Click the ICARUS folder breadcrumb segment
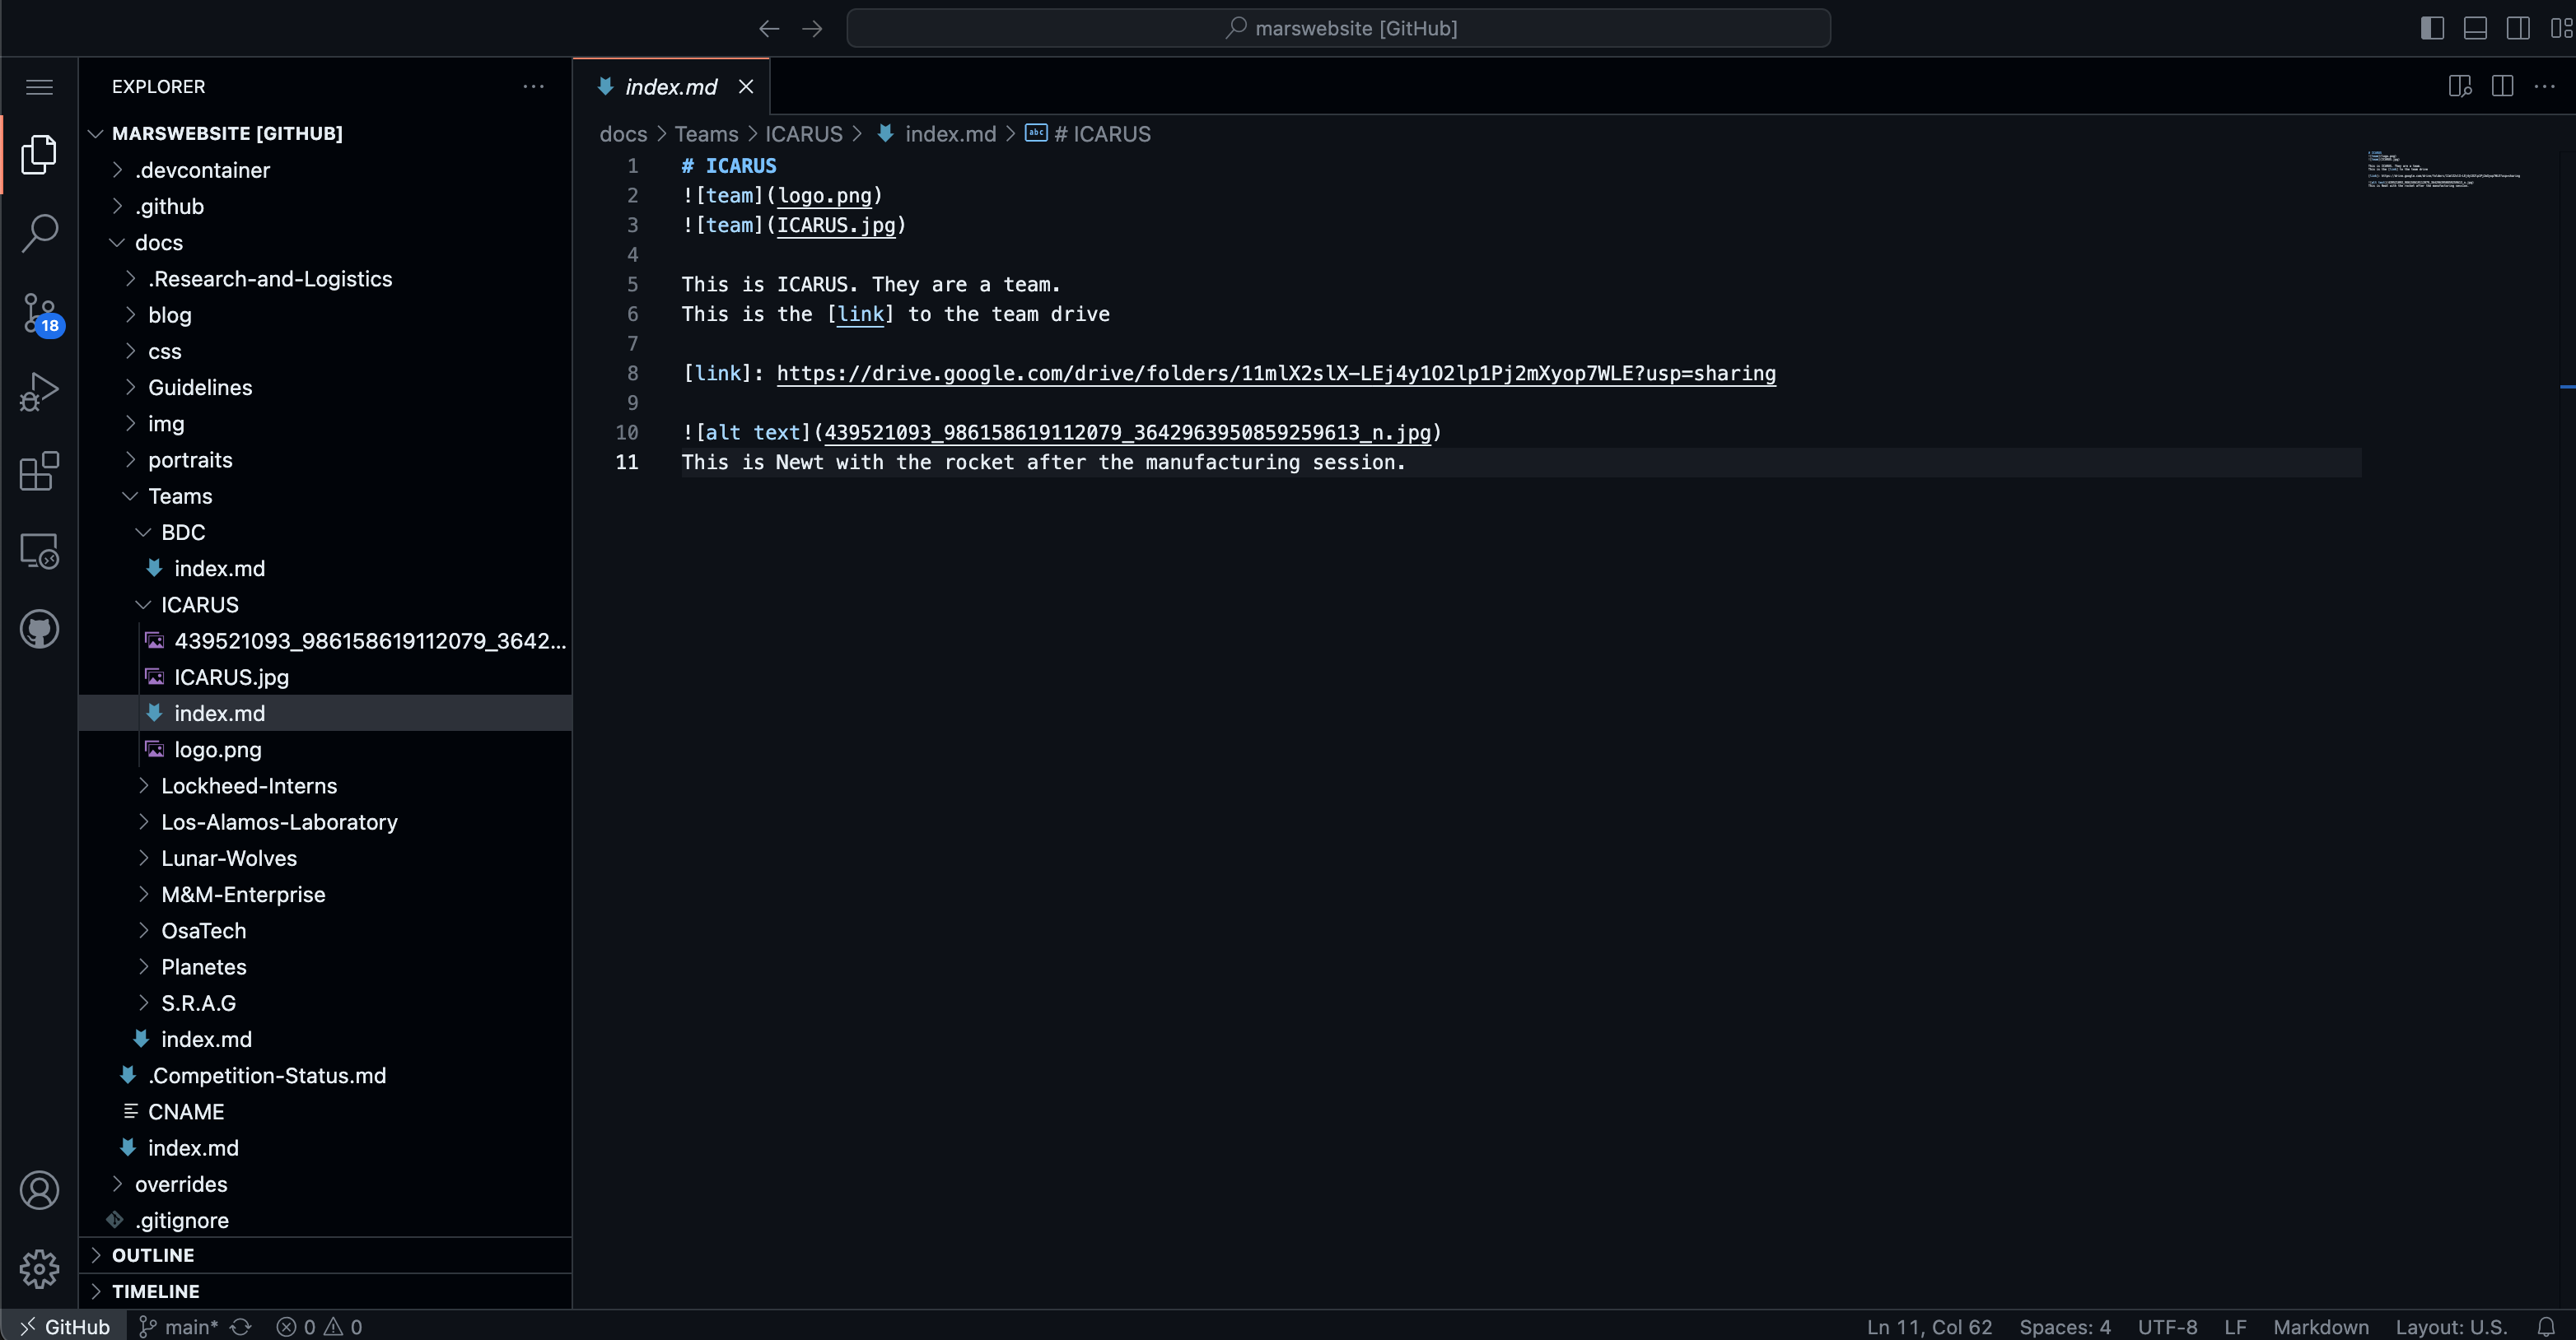Screen dimensions: 2576x1340 point(804,134)
